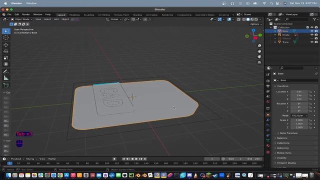
Task: Select the Rotate tool
Action: (6, 51)
